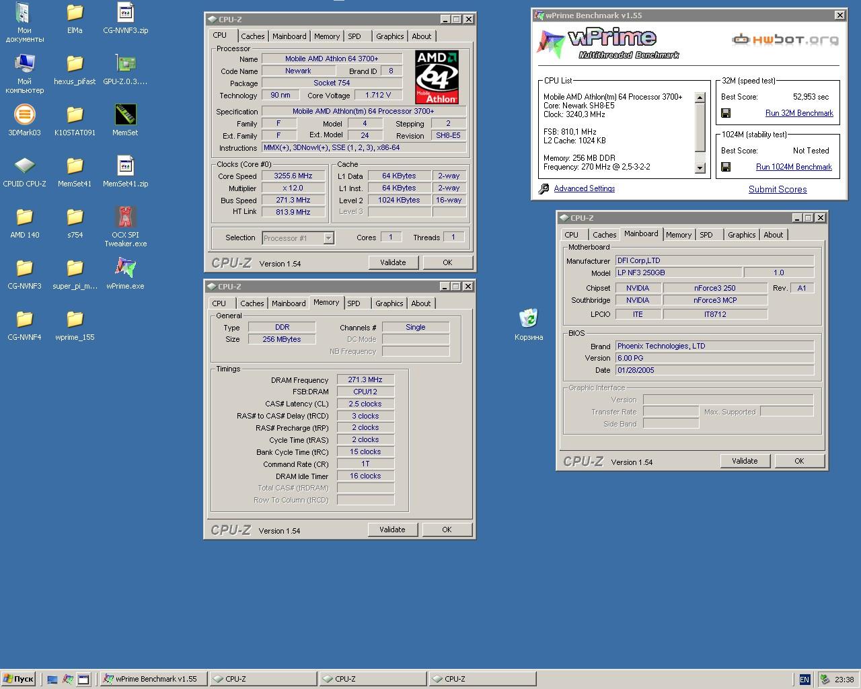This screenshot has width=861, height=689.
Task: Click OK in the Memory window
Action: tap(447, 530)
